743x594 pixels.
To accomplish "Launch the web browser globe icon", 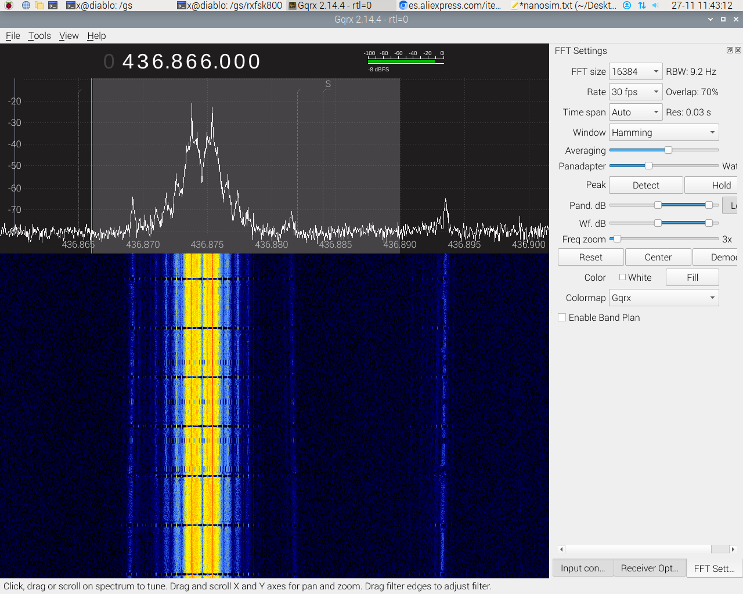I will coord(26,5).
